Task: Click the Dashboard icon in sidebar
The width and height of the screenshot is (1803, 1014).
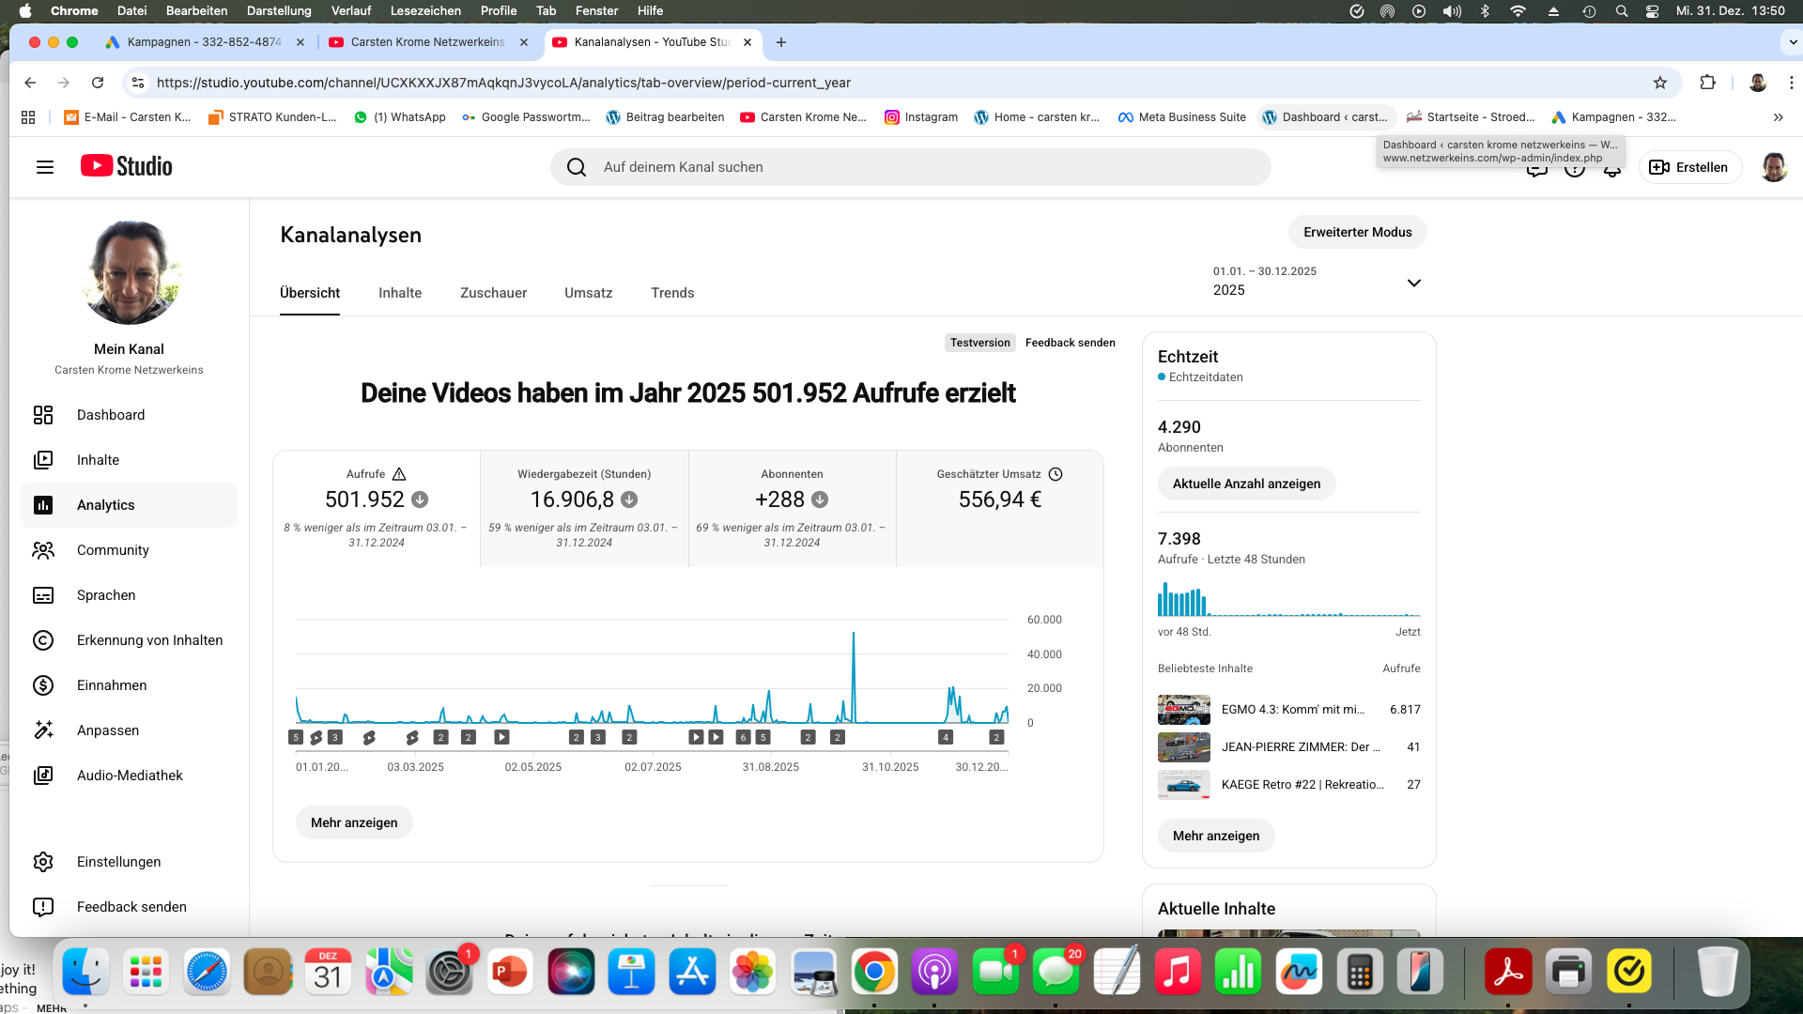Action: point(43,415)
